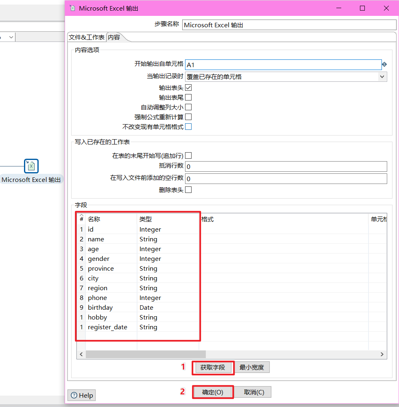Click the 最小宽度 button

tap(252, 367)
